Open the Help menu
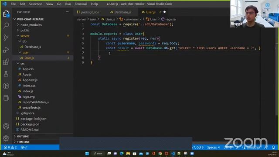Viewport: 279px width, 157px height. click(x=95, y=4)
